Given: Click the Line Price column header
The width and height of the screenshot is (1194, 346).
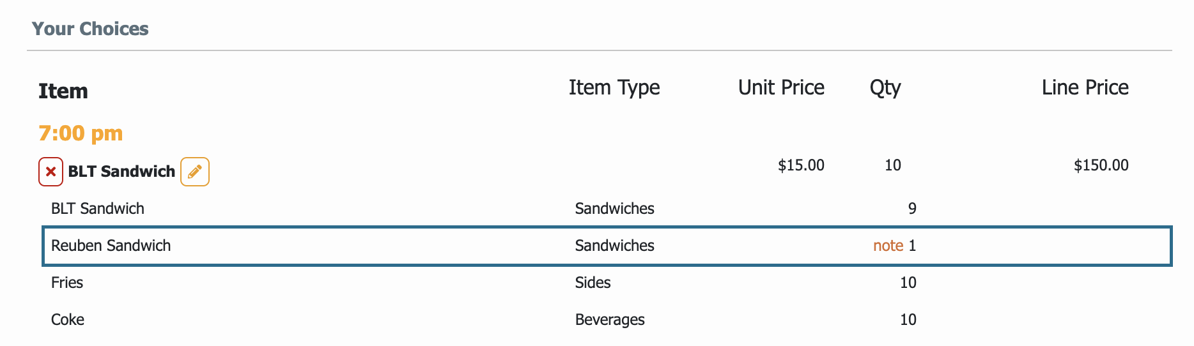Looking at the screenshot, I should coord(1085,87).
